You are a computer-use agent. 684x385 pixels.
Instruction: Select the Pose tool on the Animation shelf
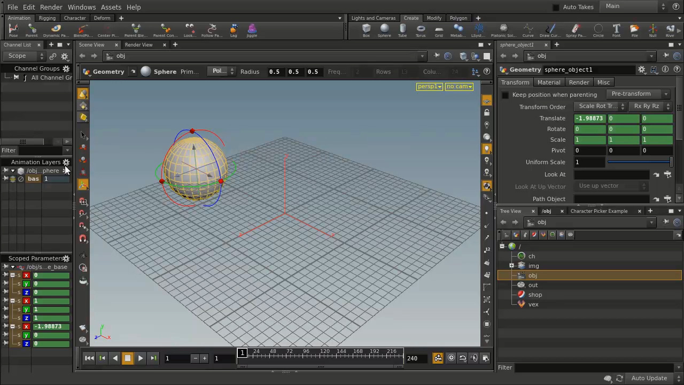(13, 31)
